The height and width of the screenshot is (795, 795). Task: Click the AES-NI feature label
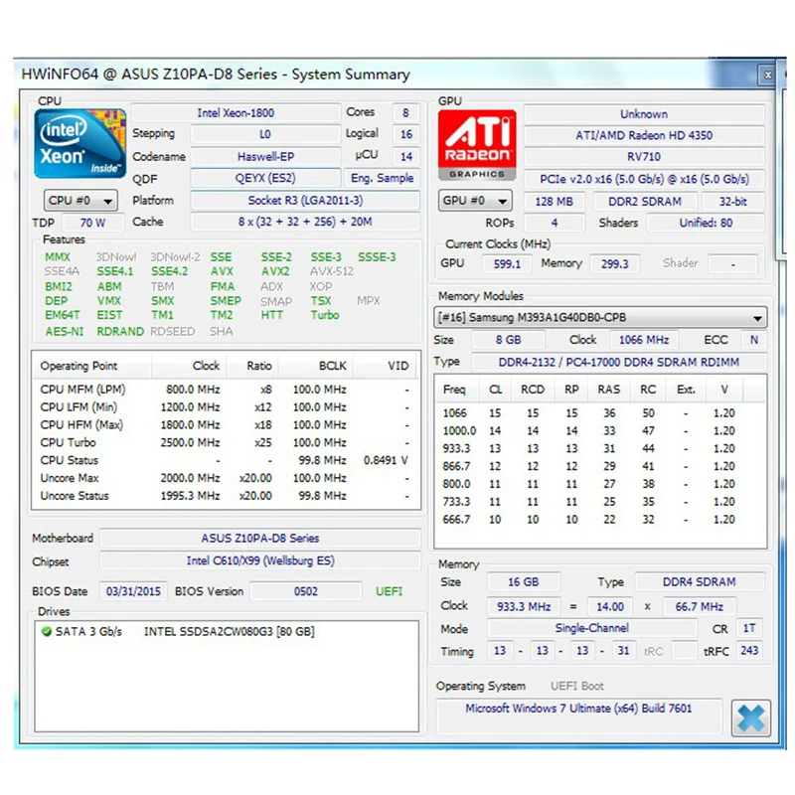click(x=64, y=331)
